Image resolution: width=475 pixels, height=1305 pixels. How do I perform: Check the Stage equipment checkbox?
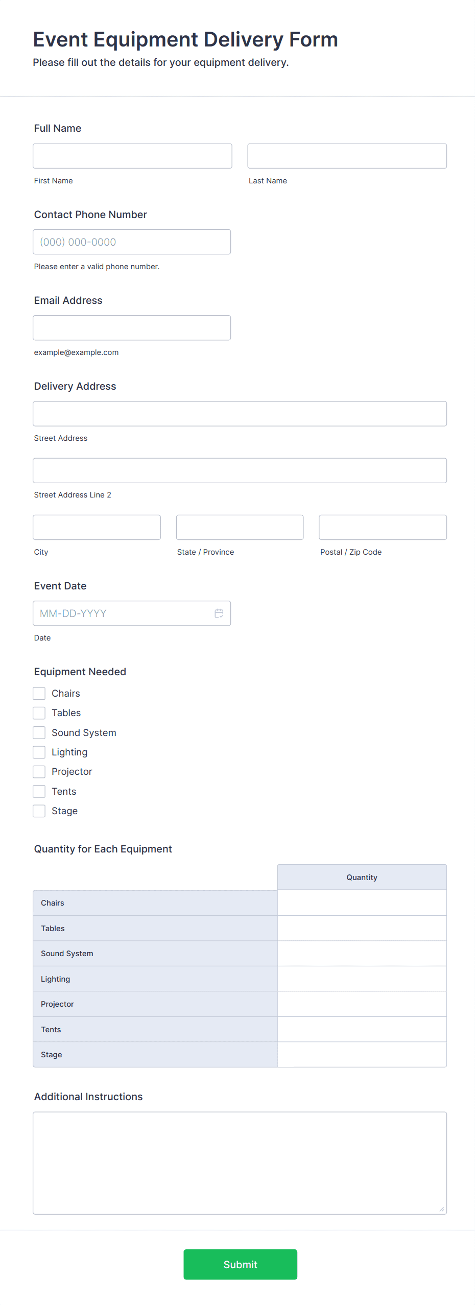click(39, 811)
